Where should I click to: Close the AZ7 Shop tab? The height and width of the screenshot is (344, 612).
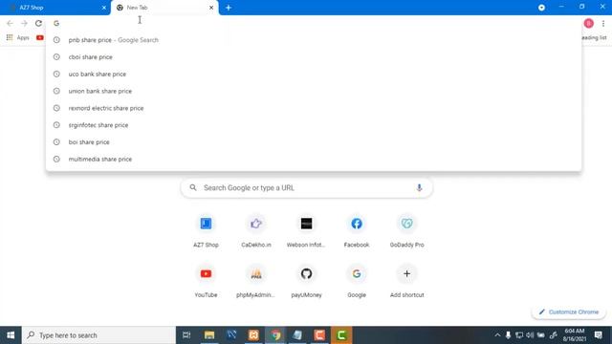pyautogui.click(x=104, y=8)
